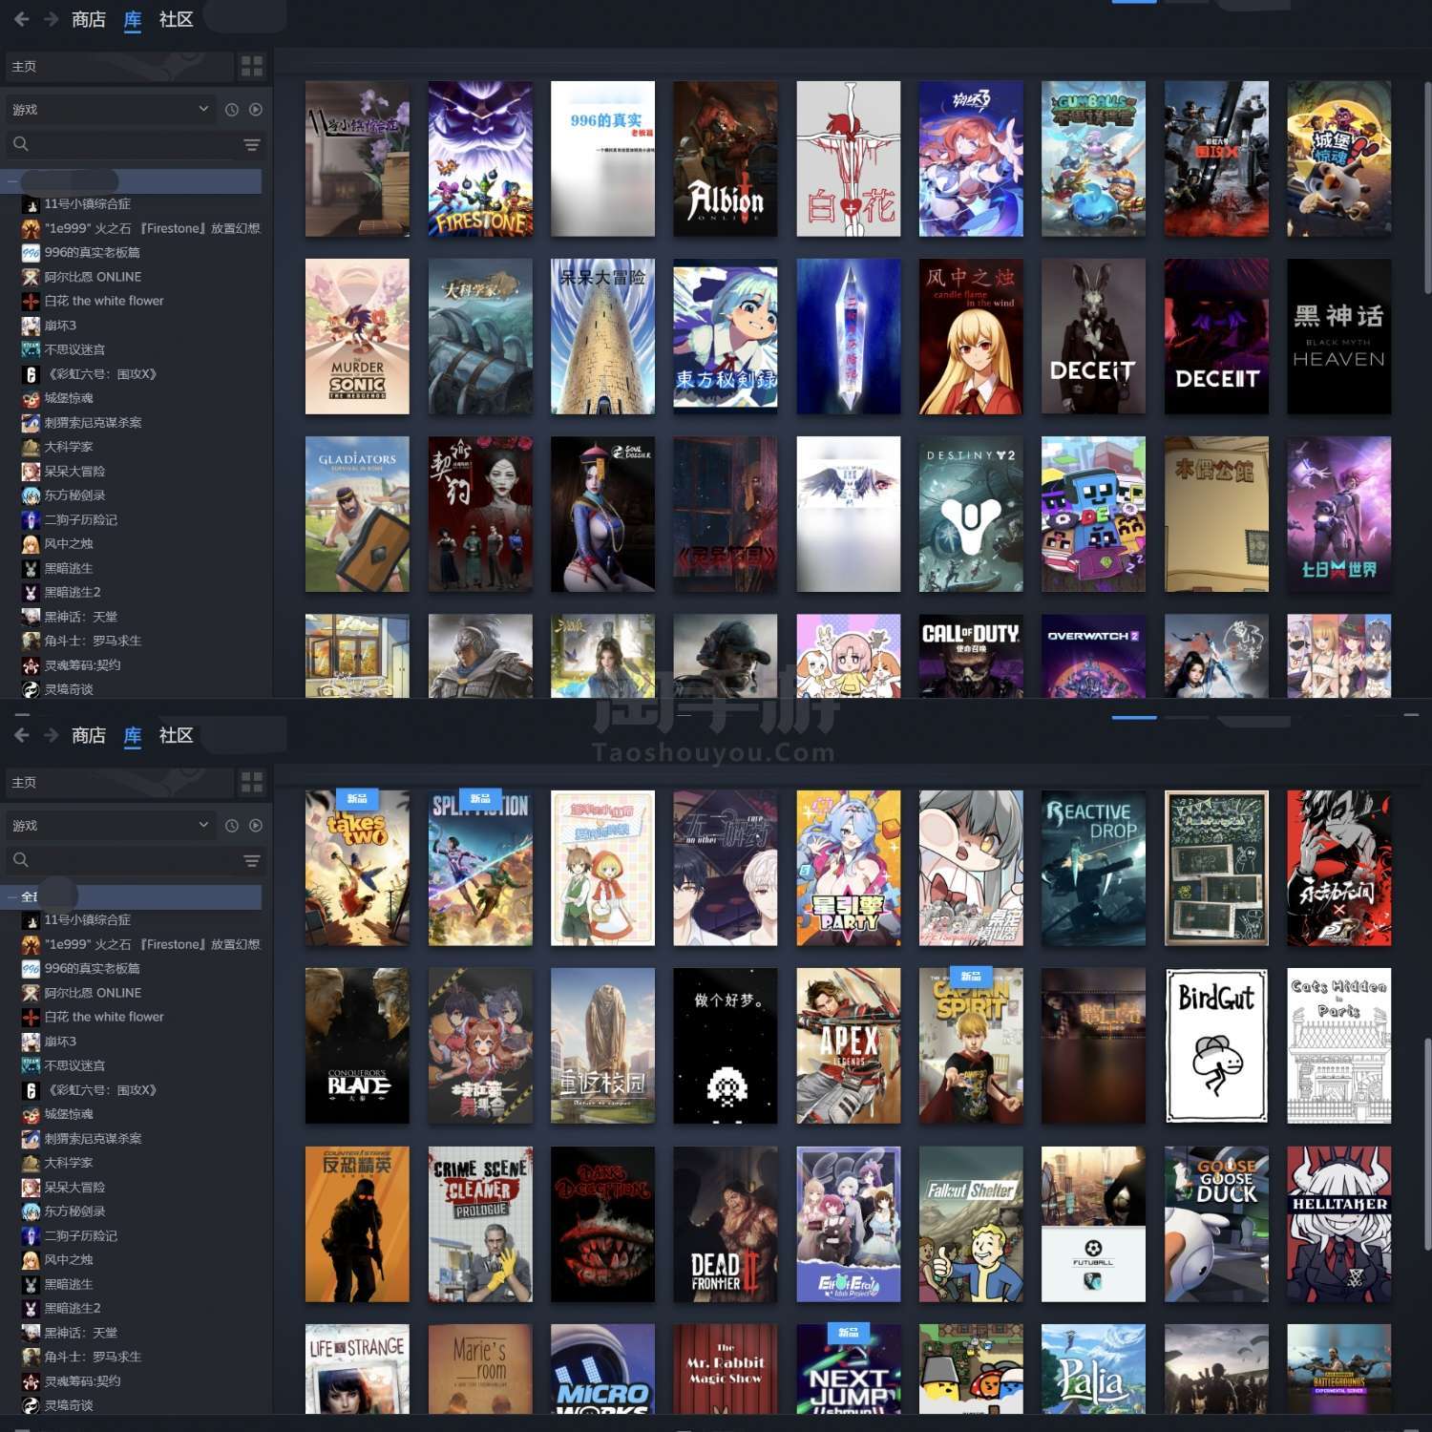This screenshot has height=1432, width=1432.
Task: Sort by recent activity clock, upper window
Action: [231, 110]
